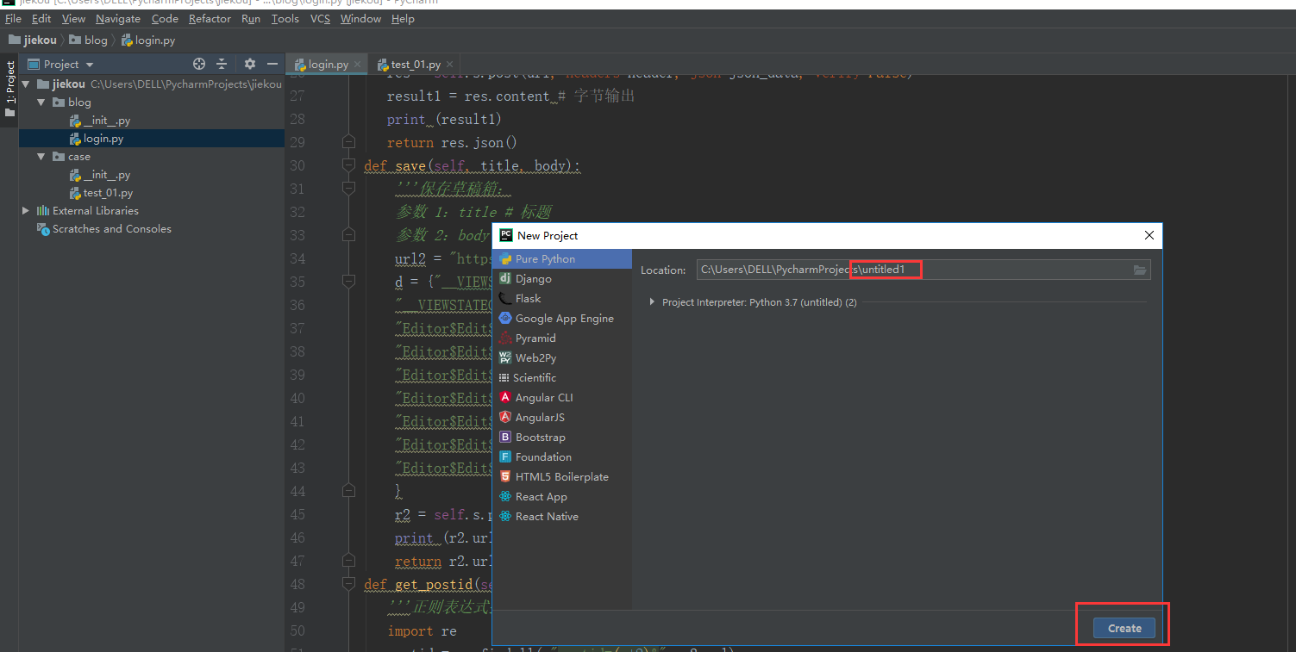The width and height of the screenshot is (1296, 652).
Task: Collapse the blog folder
Action: [41, 102]
